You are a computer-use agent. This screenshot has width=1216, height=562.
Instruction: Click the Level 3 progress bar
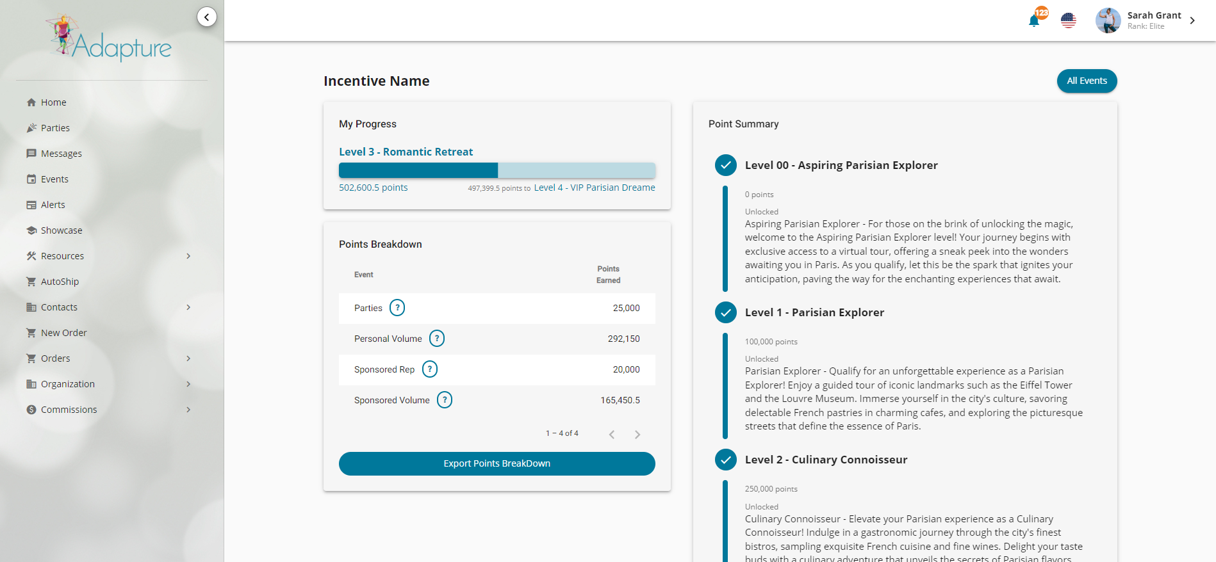click(x=497, y=170)
